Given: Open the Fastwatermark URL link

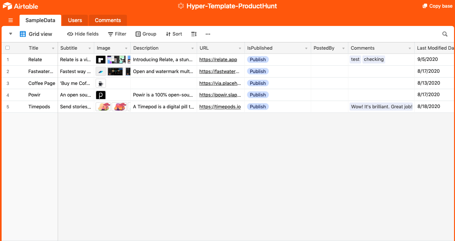Looking at the screenshot, I should (x=219, y=71).
